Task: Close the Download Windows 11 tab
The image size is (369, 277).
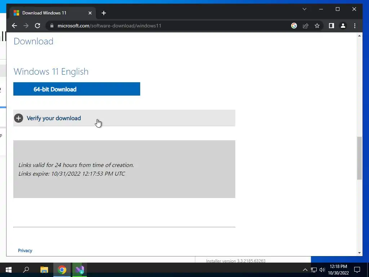Action: tap(90, 13)
